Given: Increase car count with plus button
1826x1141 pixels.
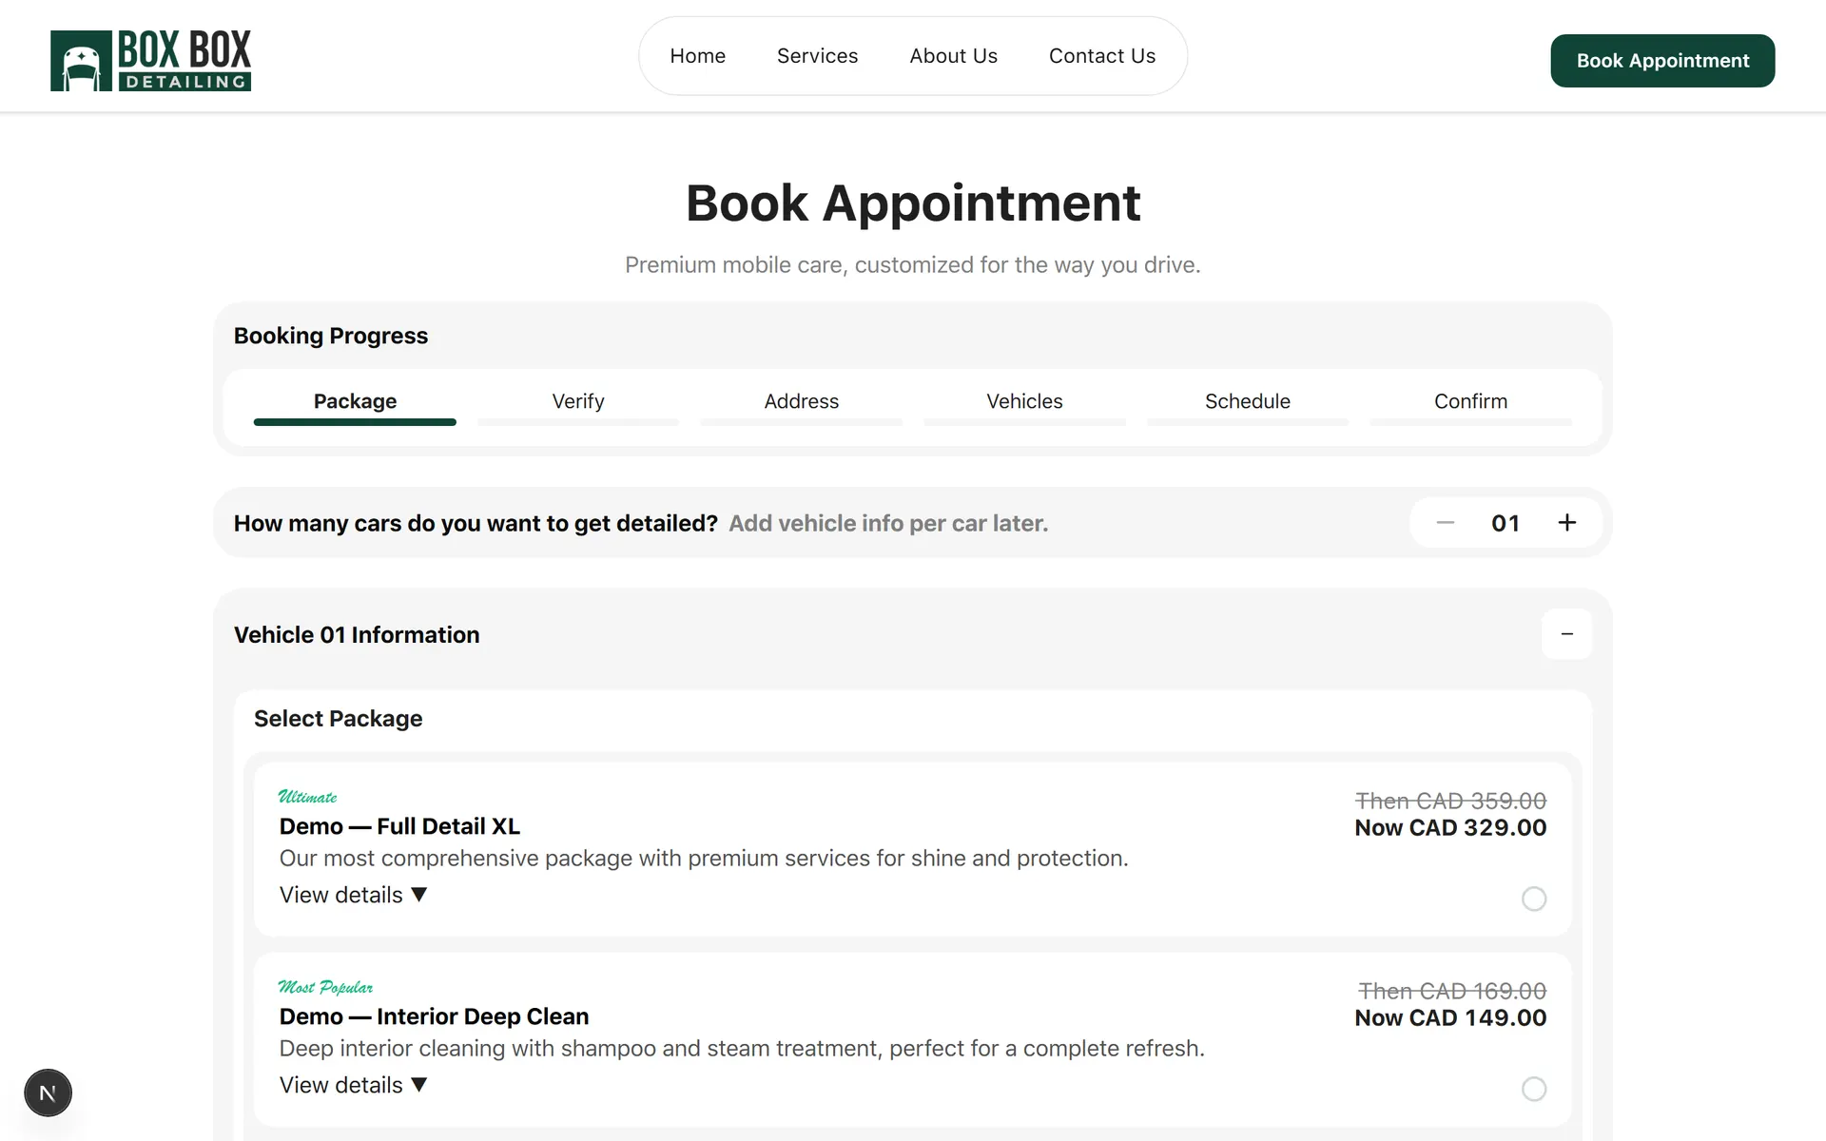Looking at the screenshot, I should coord(1566,523).
